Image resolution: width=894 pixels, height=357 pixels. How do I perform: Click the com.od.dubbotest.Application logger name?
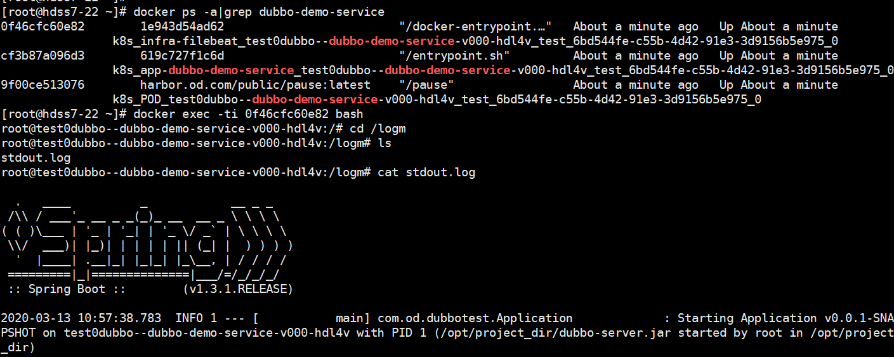(x=475, y=318)
